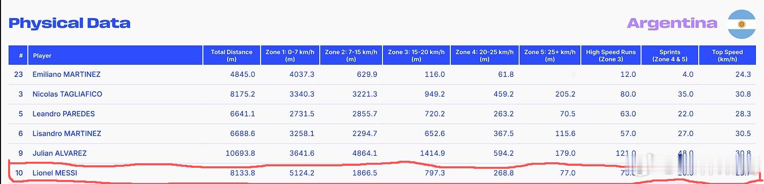Click Zone 3 value 116.0
764x184 pixels.
click(x=435, y=74)
